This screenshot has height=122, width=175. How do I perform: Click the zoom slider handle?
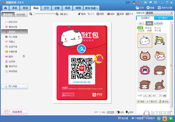(34, 14)
